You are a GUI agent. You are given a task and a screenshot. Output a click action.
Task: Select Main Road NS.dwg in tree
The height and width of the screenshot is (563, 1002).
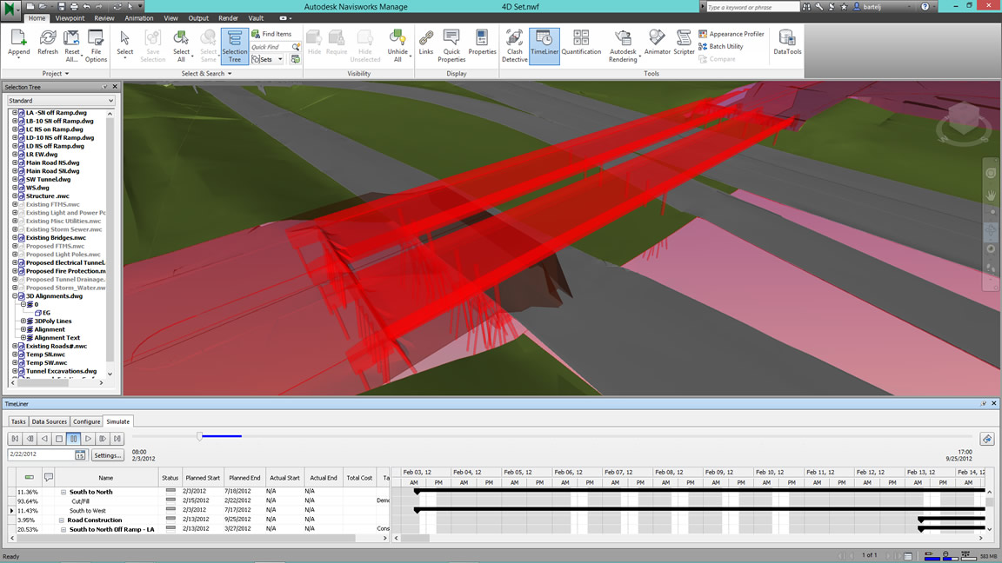52,162
